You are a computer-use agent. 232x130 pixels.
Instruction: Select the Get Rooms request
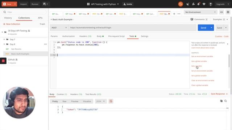[16, 49]
